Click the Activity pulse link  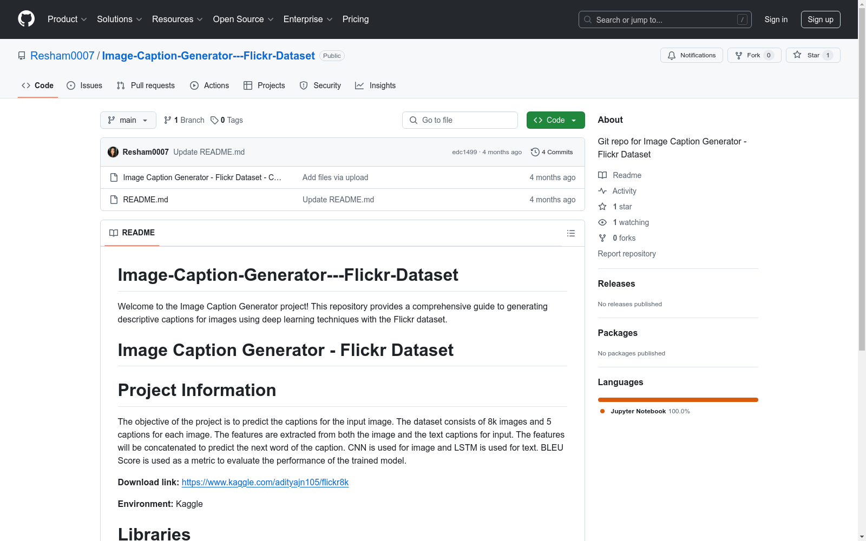(x=624, y=191)
